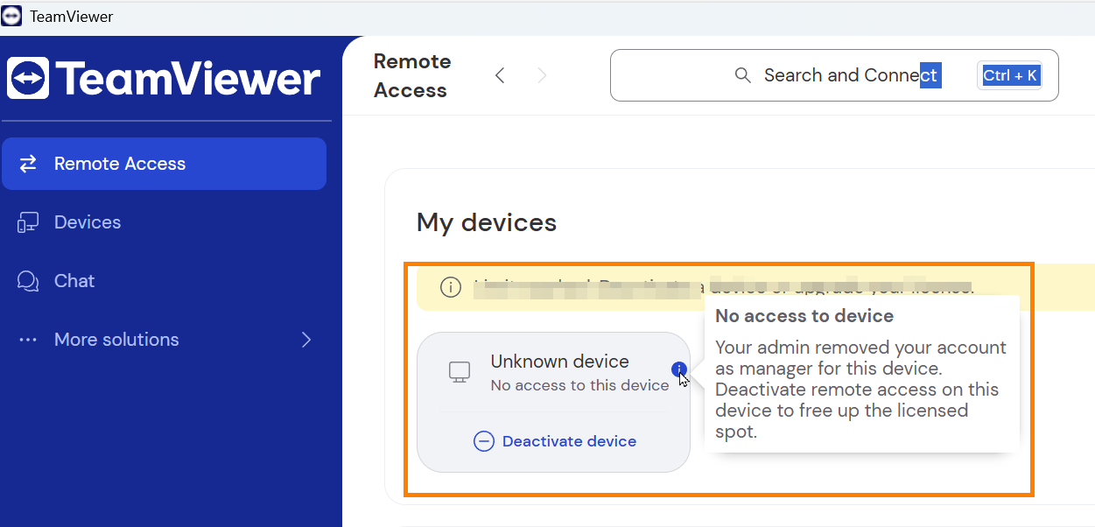The height and width of the screenshot is (527, 1095).
Task: Select the Unknown device card title
Action: [x=560, y=362]
